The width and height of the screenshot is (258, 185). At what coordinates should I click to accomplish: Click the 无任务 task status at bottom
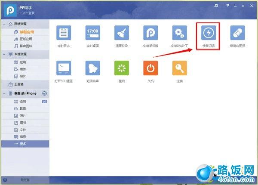pyautogui.click(x=25, y=180)
